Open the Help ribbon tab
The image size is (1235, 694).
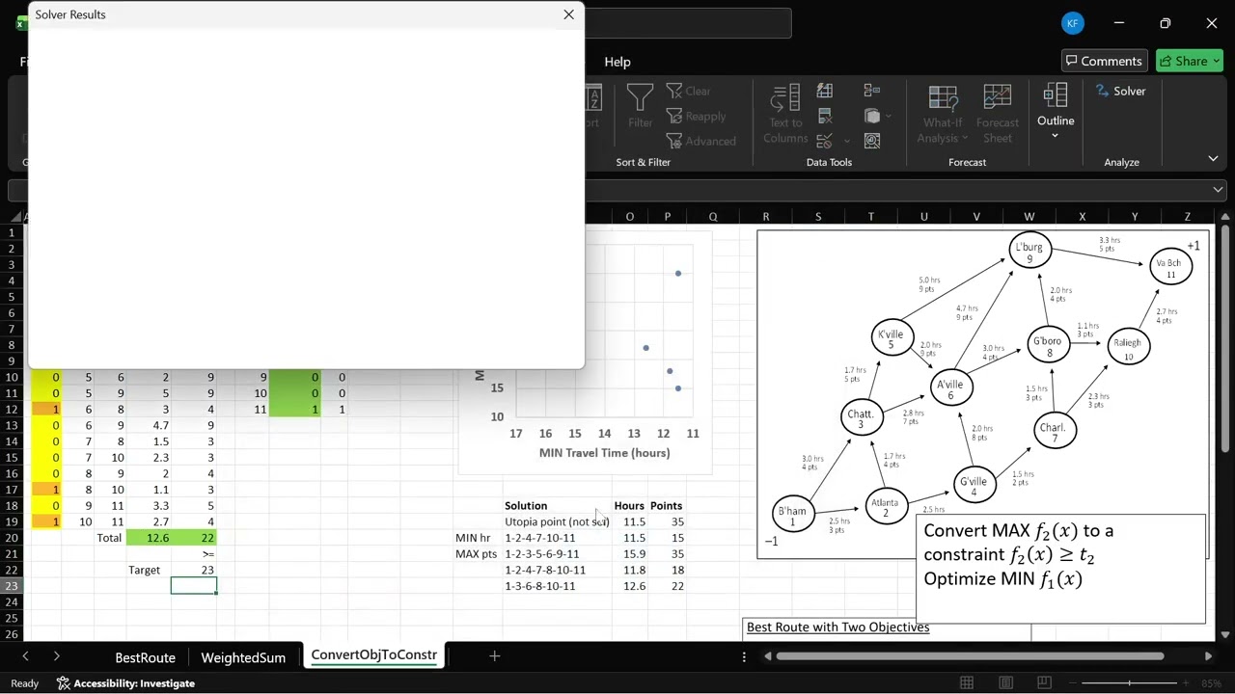tap(617, 62)
